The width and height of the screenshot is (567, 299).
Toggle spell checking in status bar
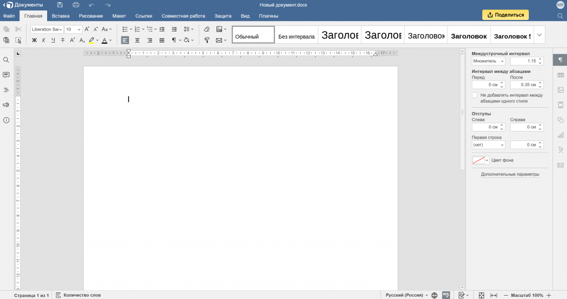point(446,295)
